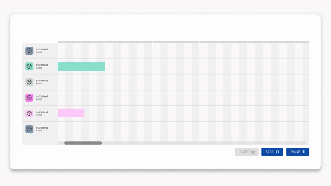The height and width of the screenshot is (186, 331).
Task: Click the light pink cube instrument icon
Action: 29,113
